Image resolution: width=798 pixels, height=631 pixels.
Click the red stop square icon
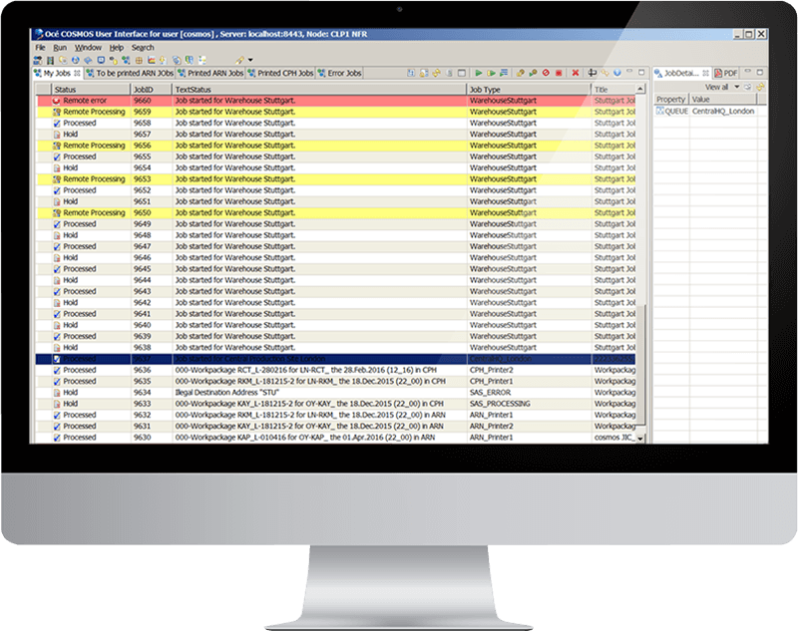pos(560,74)
